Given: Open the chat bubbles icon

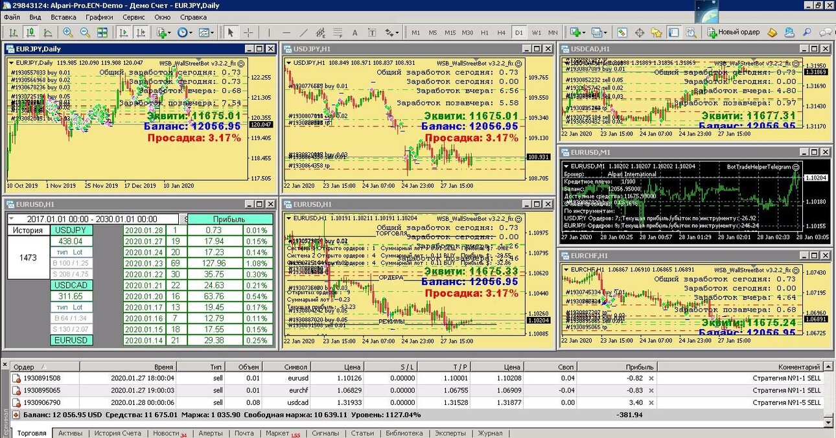Looking at the screenshot, I should click(824, 32).
